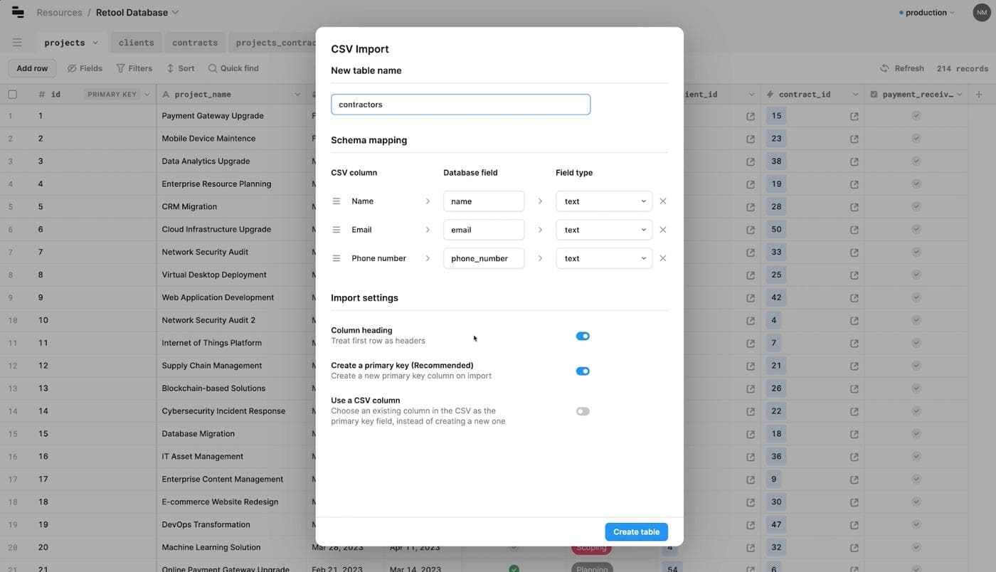Turn off Create a primary key toggle
Viewport: 996px width, 572px height.
(x=583, y=371)
